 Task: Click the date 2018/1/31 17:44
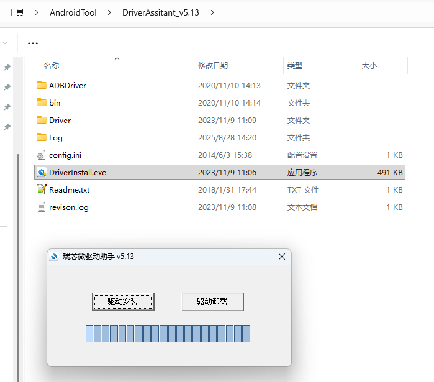click(x=227, y=190)
